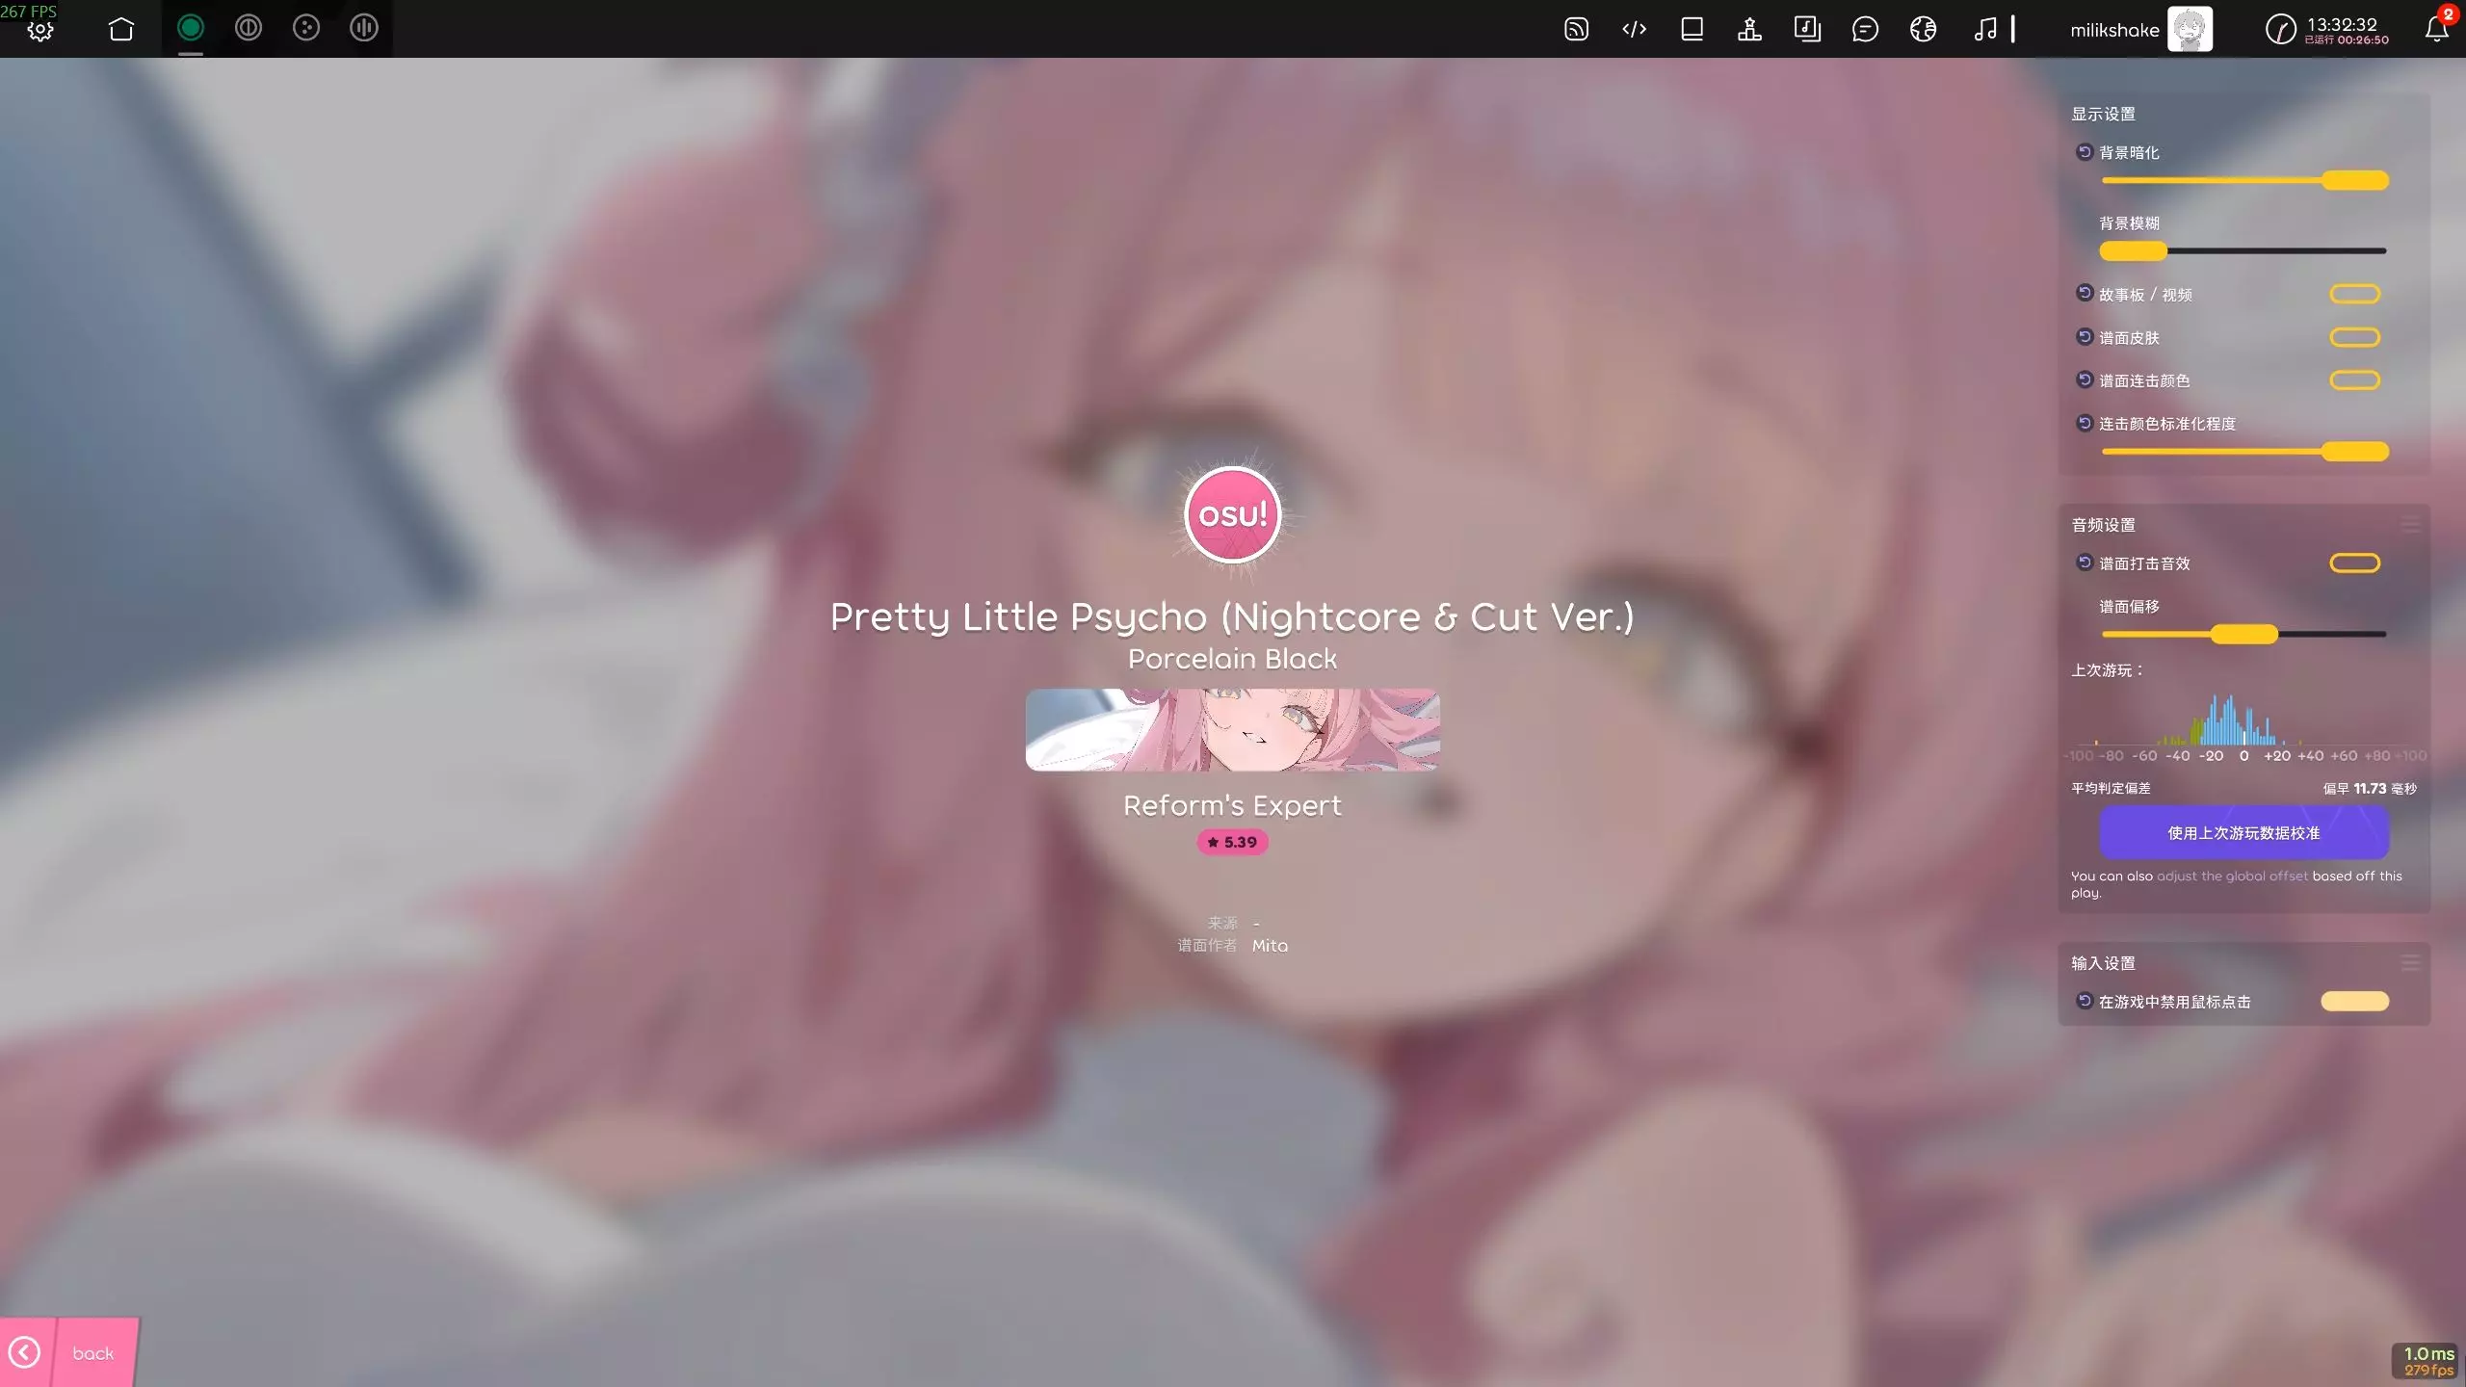Open the rankings podium icon
Screen dimensions: 2466x1387
tap(1749, 29)
